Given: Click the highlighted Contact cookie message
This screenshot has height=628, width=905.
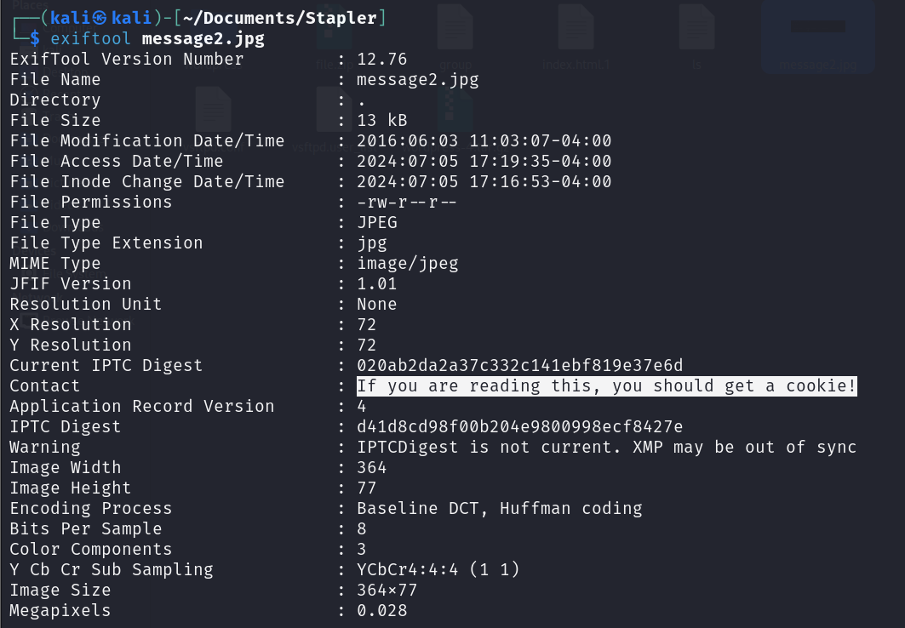Looking at the screenshot, I should [x=607, y=385].
